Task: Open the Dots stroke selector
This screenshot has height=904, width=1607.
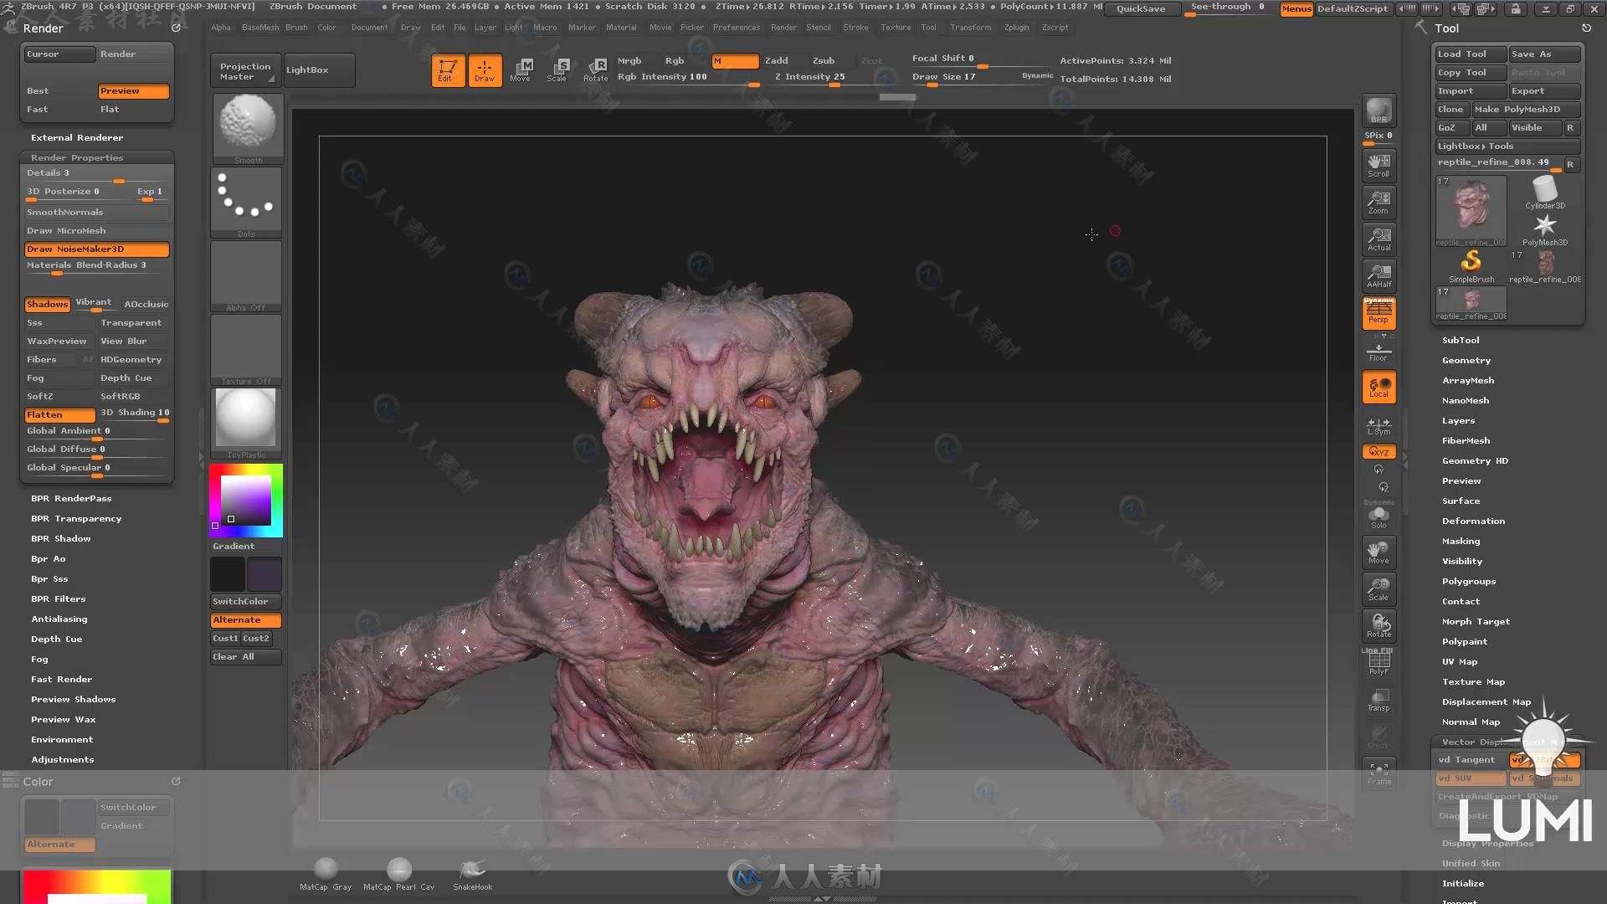Action: pos(246,202)
